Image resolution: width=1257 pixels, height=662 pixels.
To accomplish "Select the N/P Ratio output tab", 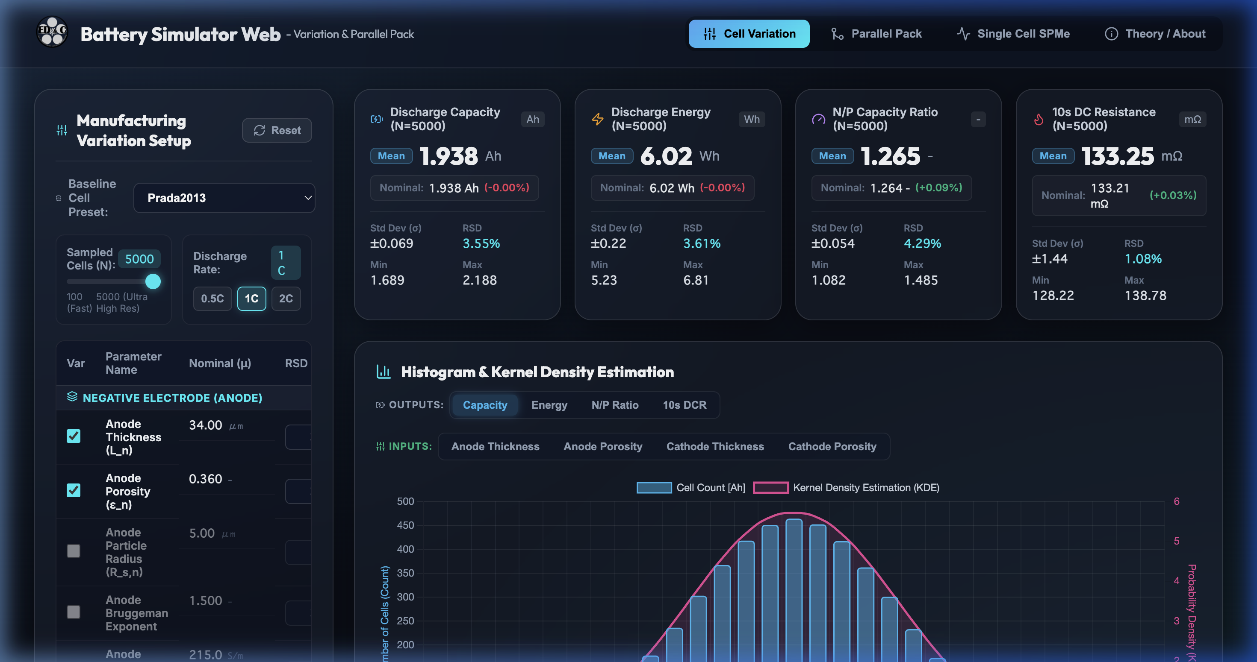I will (615, 404).
